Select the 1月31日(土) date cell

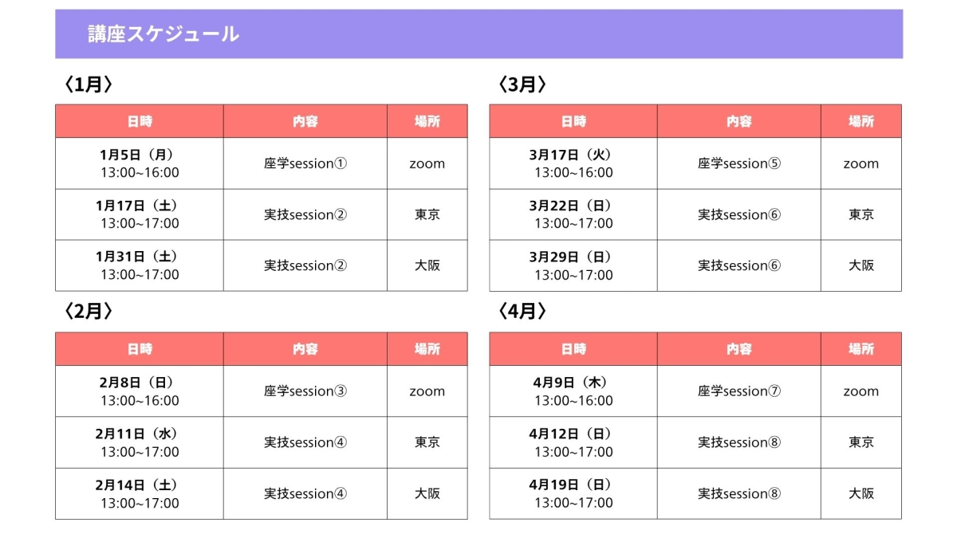[140, 265]
